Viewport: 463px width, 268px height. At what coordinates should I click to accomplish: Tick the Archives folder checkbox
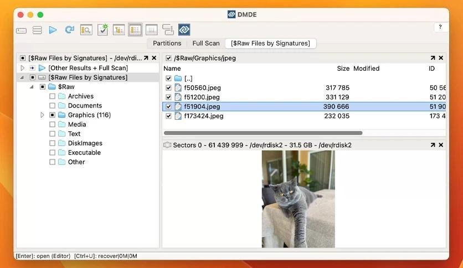53,96
